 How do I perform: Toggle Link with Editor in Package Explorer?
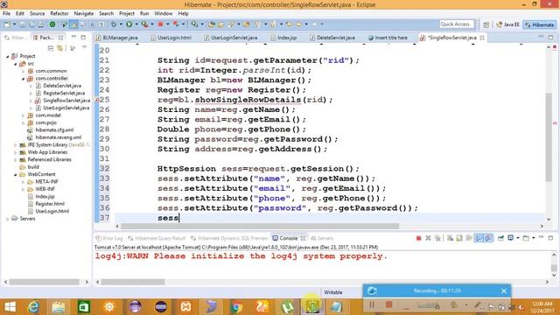[59, 48]
